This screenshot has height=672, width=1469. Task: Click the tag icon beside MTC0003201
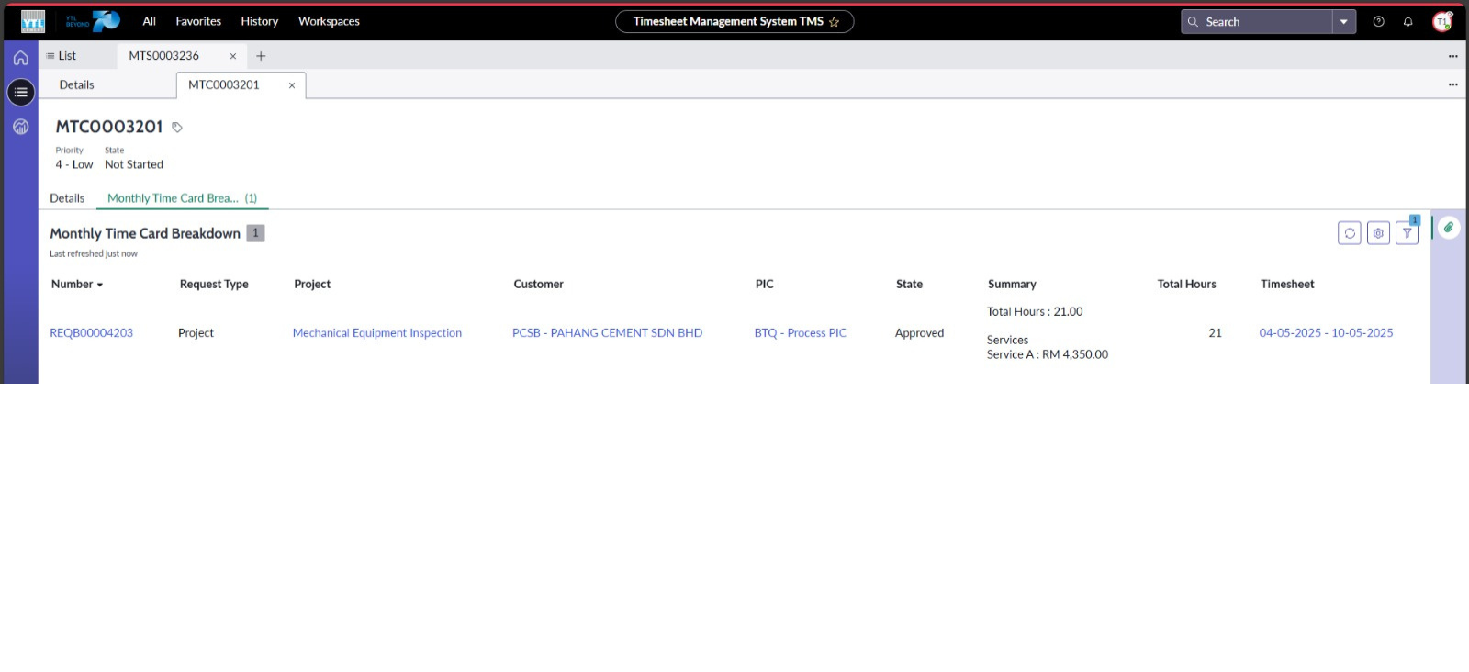point(177,128)
